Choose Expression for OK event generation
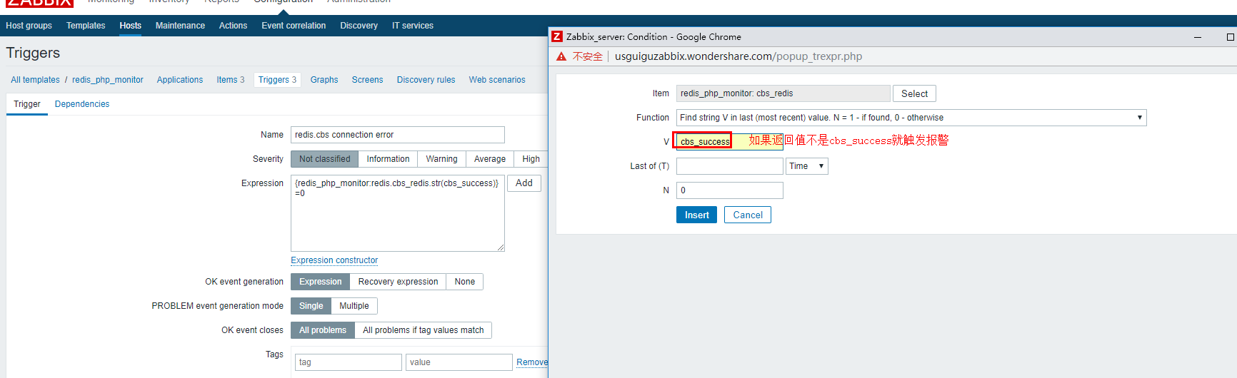This screenshot has width=1237, height=378. tap(320, 282)
